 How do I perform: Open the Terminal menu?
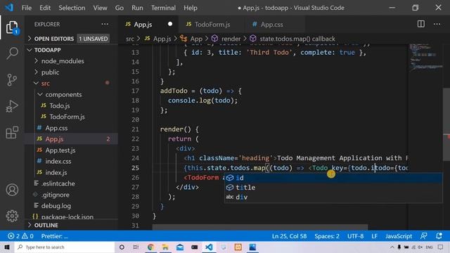163,8
